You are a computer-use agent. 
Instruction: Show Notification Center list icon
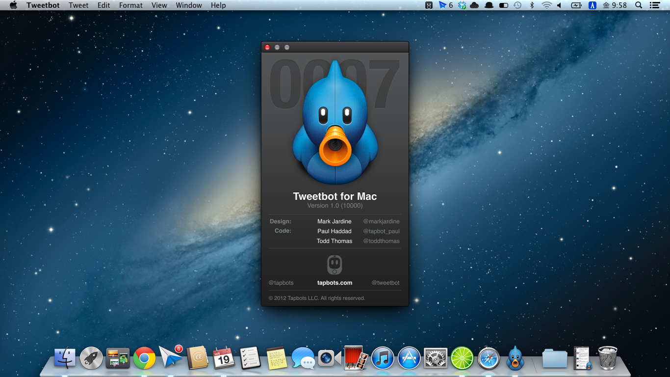(x=654, y=5)
